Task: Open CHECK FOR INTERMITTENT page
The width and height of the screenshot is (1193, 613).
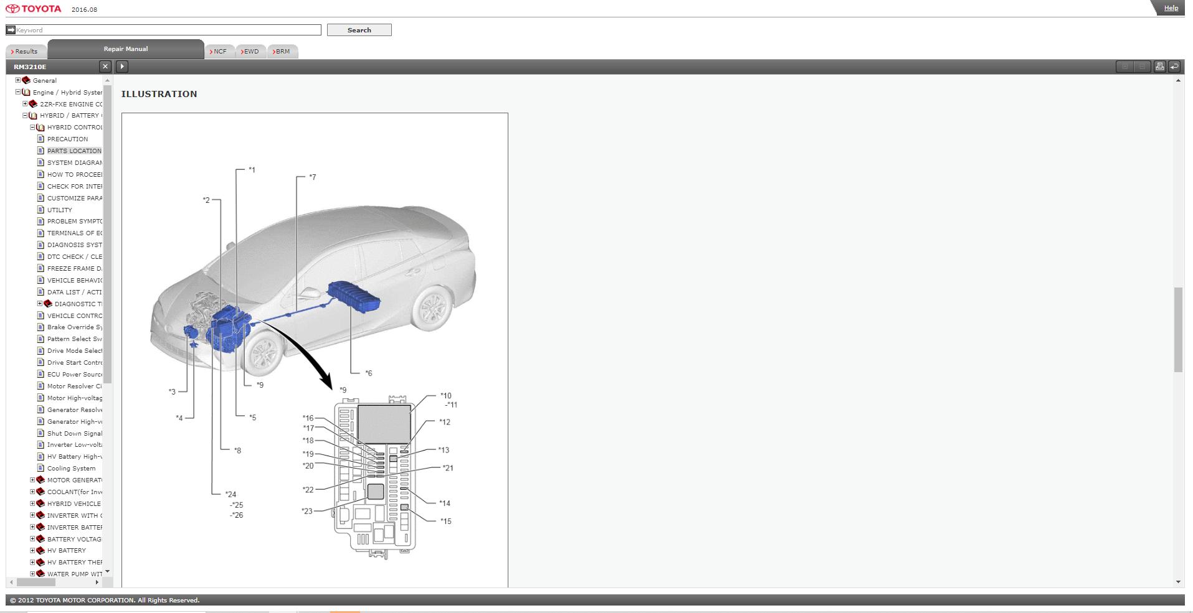Action: (x=74, y=186)
